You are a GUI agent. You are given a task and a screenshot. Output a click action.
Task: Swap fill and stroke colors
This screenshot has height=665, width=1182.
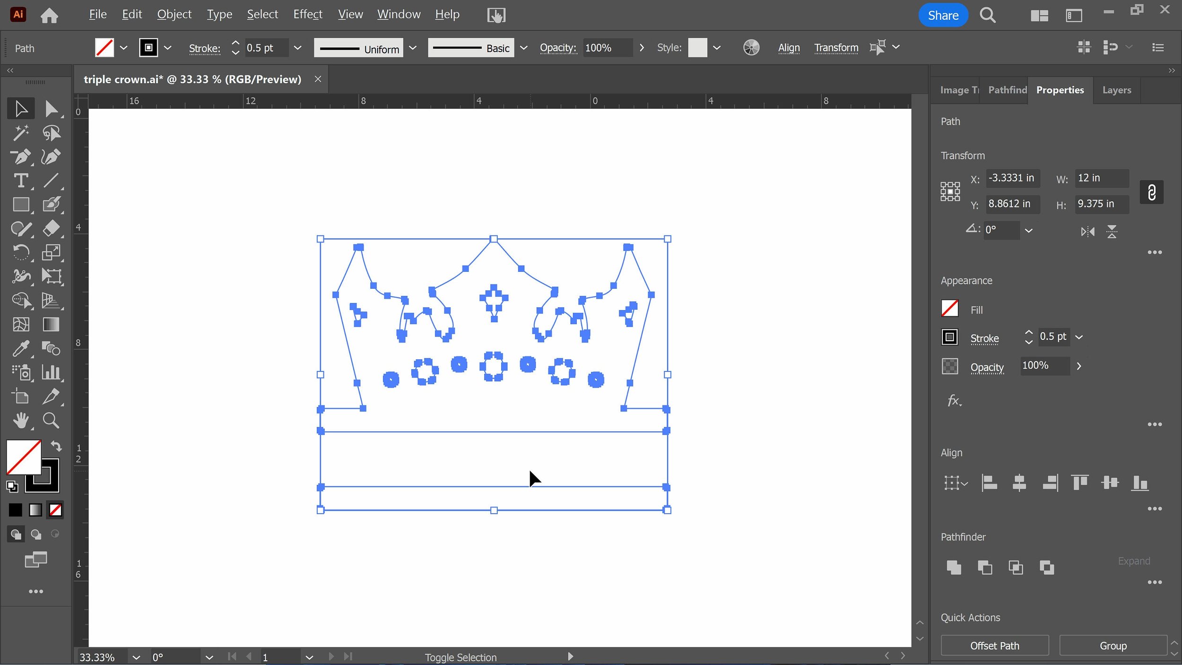56,446
